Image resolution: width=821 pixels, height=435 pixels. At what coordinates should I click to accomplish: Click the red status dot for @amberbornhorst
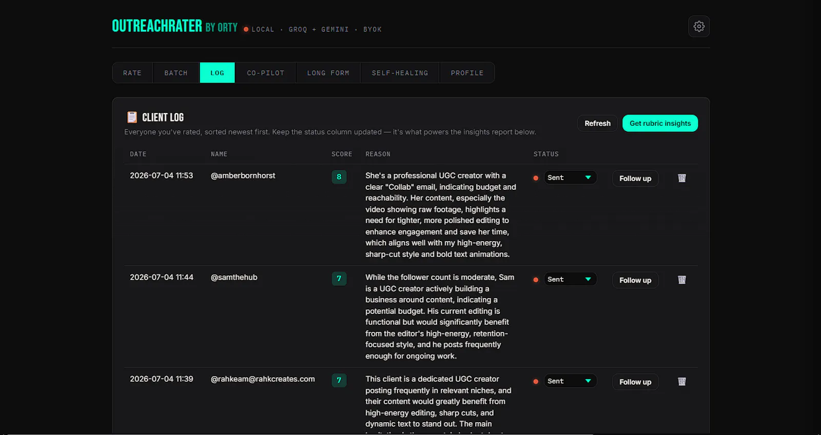pos(536,178)
